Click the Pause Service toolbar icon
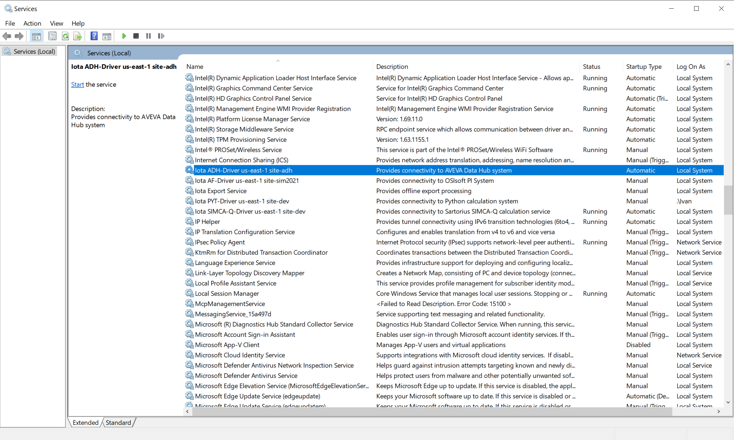Image resolution: width=734 pixels, height=440 pixels. click(x=148, y=36)
